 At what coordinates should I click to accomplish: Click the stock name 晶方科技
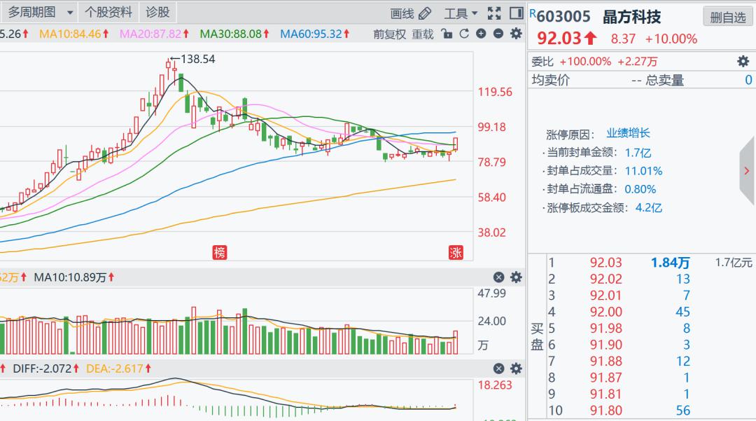(631, 17)
